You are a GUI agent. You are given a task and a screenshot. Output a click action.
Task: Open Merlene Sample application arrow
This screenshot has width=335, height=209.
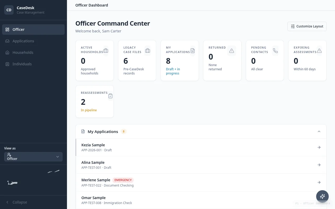click(x=319, y=182)
